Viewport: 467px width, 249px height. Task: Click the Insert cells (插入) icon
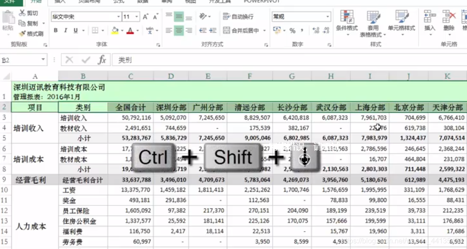[x=430, y=16]
